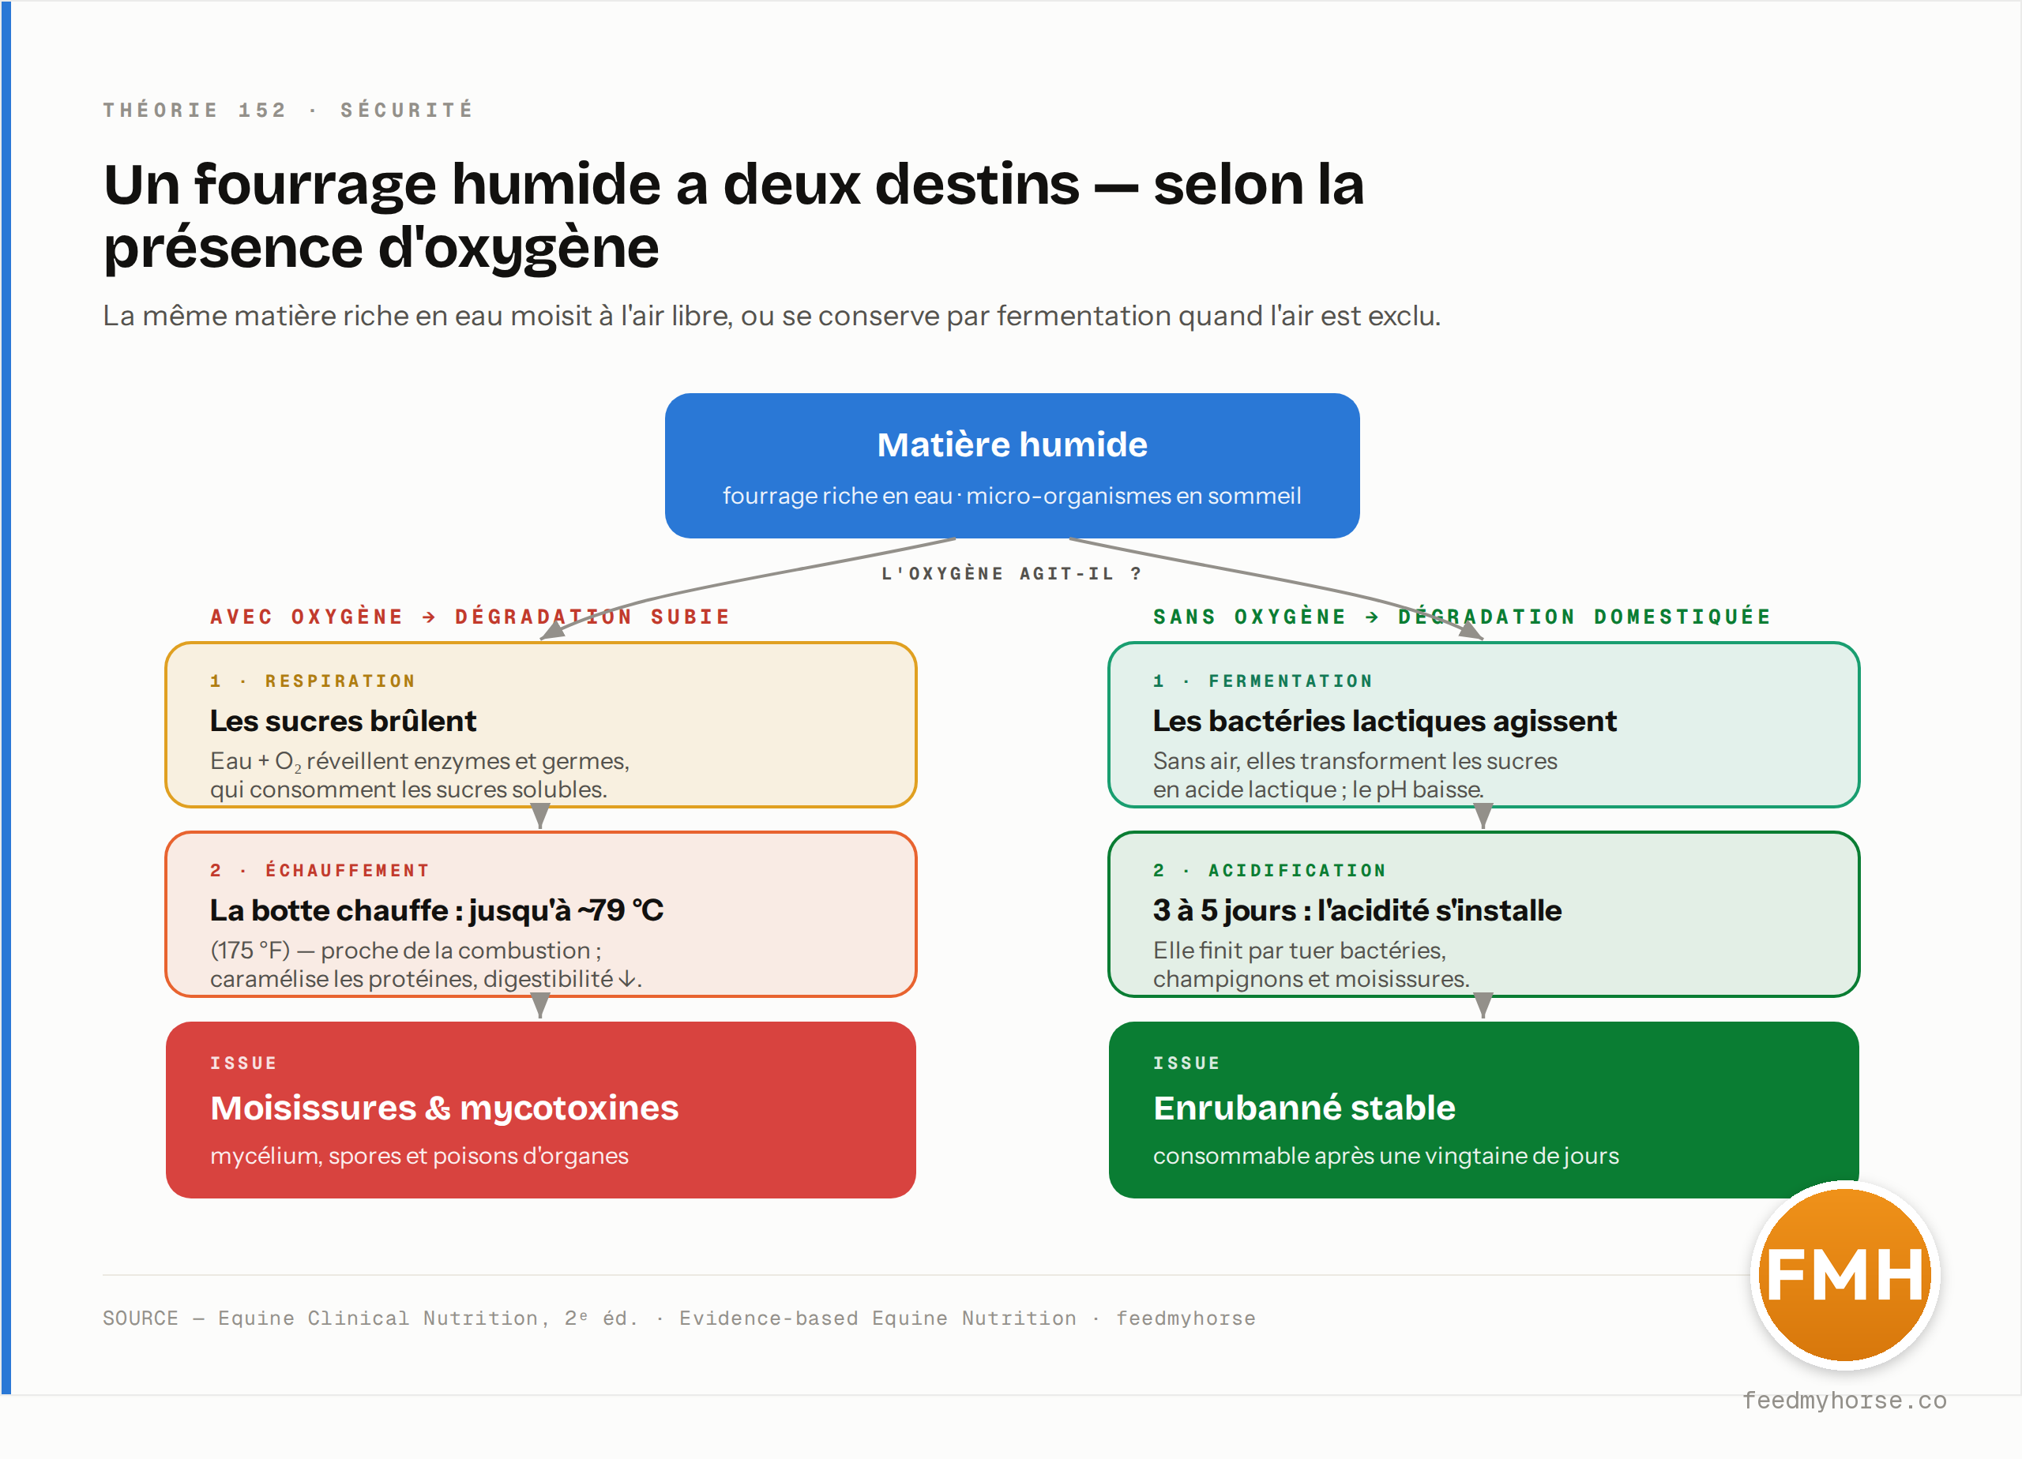Screen dimensions: 2022x1459
Task: Click the subtitle starting 'La même matière riche en eau'
Action: (x=771, y=316)
